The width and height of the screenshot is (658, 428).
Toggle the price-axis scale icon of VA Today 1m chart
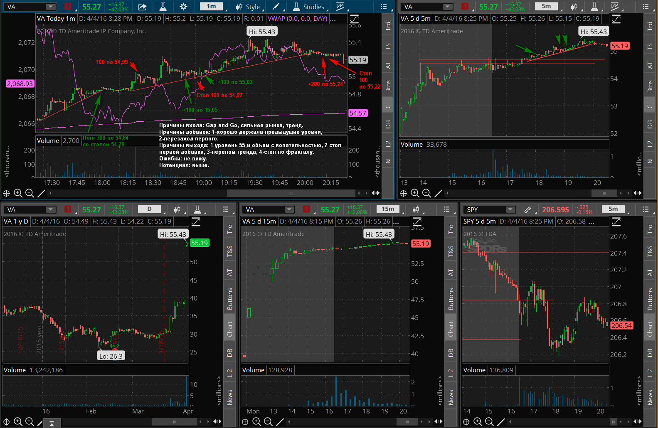354,19
